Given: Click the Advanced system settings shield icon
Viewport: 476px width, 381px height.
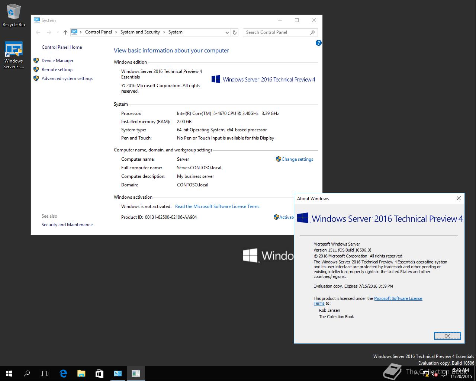Looking at the screenshot, I should coord(36,79).
